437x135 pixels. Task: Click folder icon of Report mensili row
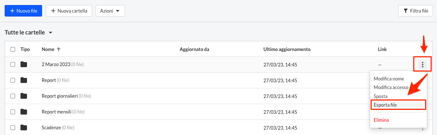point(24,112)
